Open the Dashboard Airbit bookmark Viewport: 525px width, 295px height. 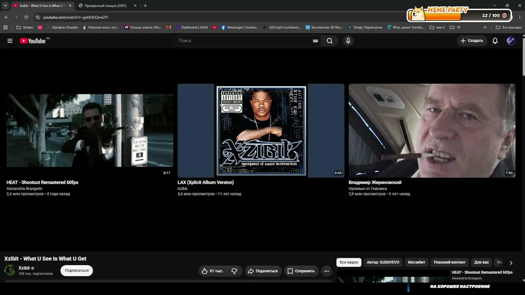(192, 27)
